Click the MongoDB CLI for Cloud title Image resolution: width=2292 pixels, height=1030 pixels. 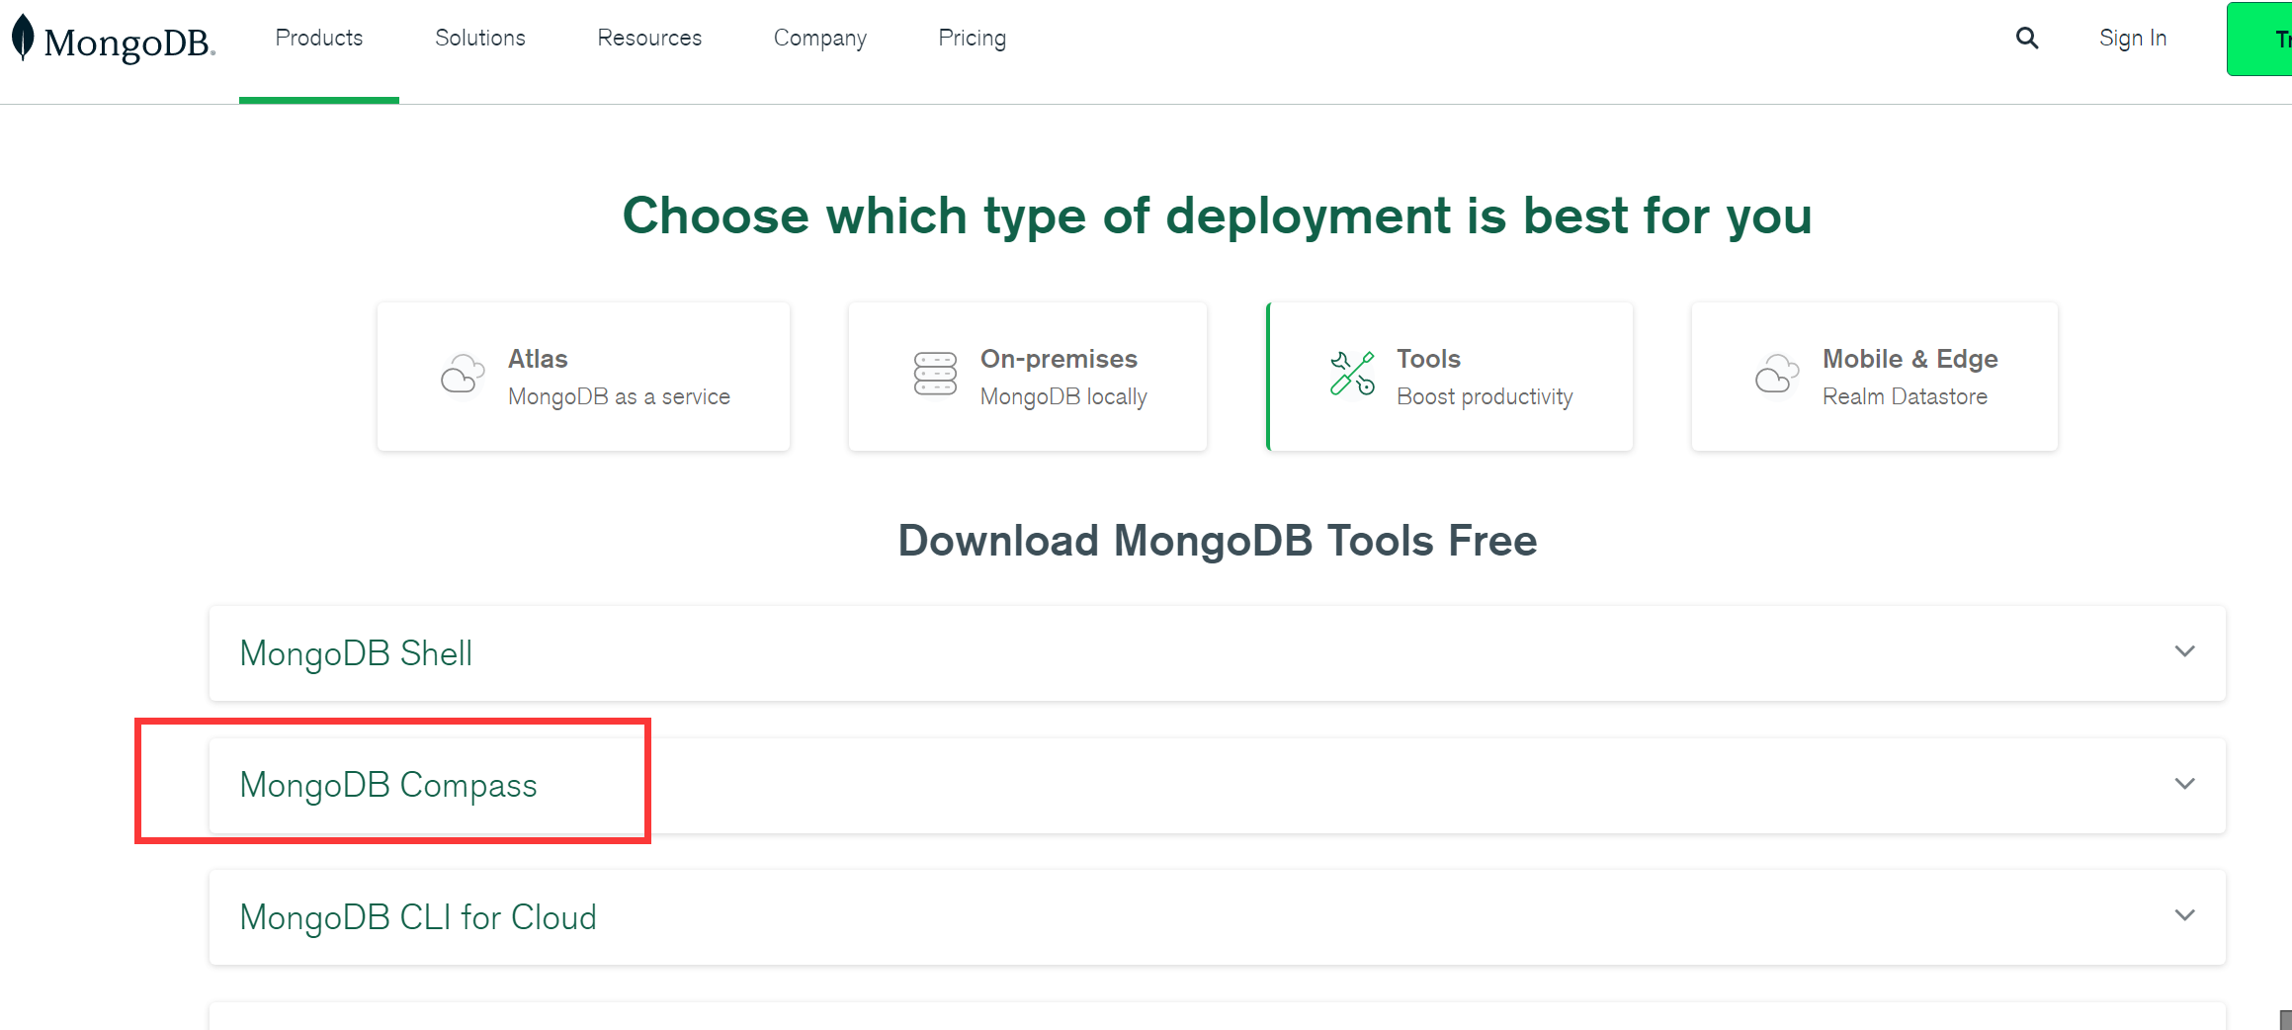tap(418, 917)
